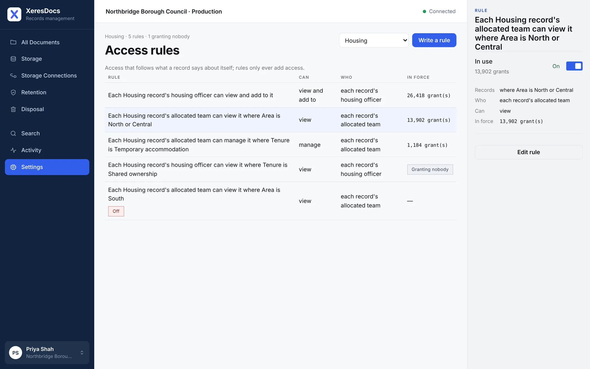Click the XeresDocs logo icon
The height and width of the screenshot is (369, 590).
[14, 14]
